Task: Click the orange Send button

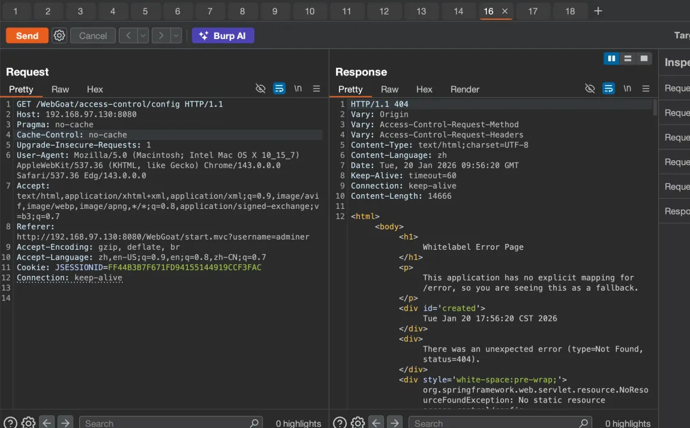Action: click(x=27, y=36)
